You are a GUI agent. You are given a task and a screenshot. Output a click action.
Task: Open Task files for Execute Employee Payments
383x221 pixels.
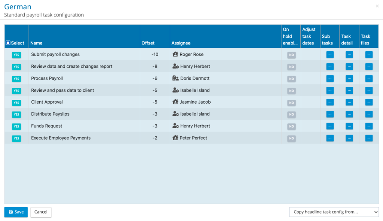(x=369, y=138)
